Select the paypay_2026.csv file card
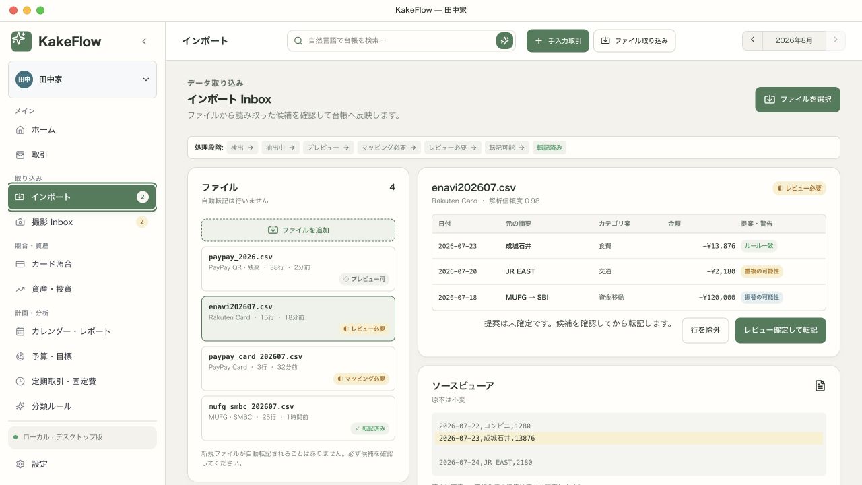 click(x=298, y=269)
